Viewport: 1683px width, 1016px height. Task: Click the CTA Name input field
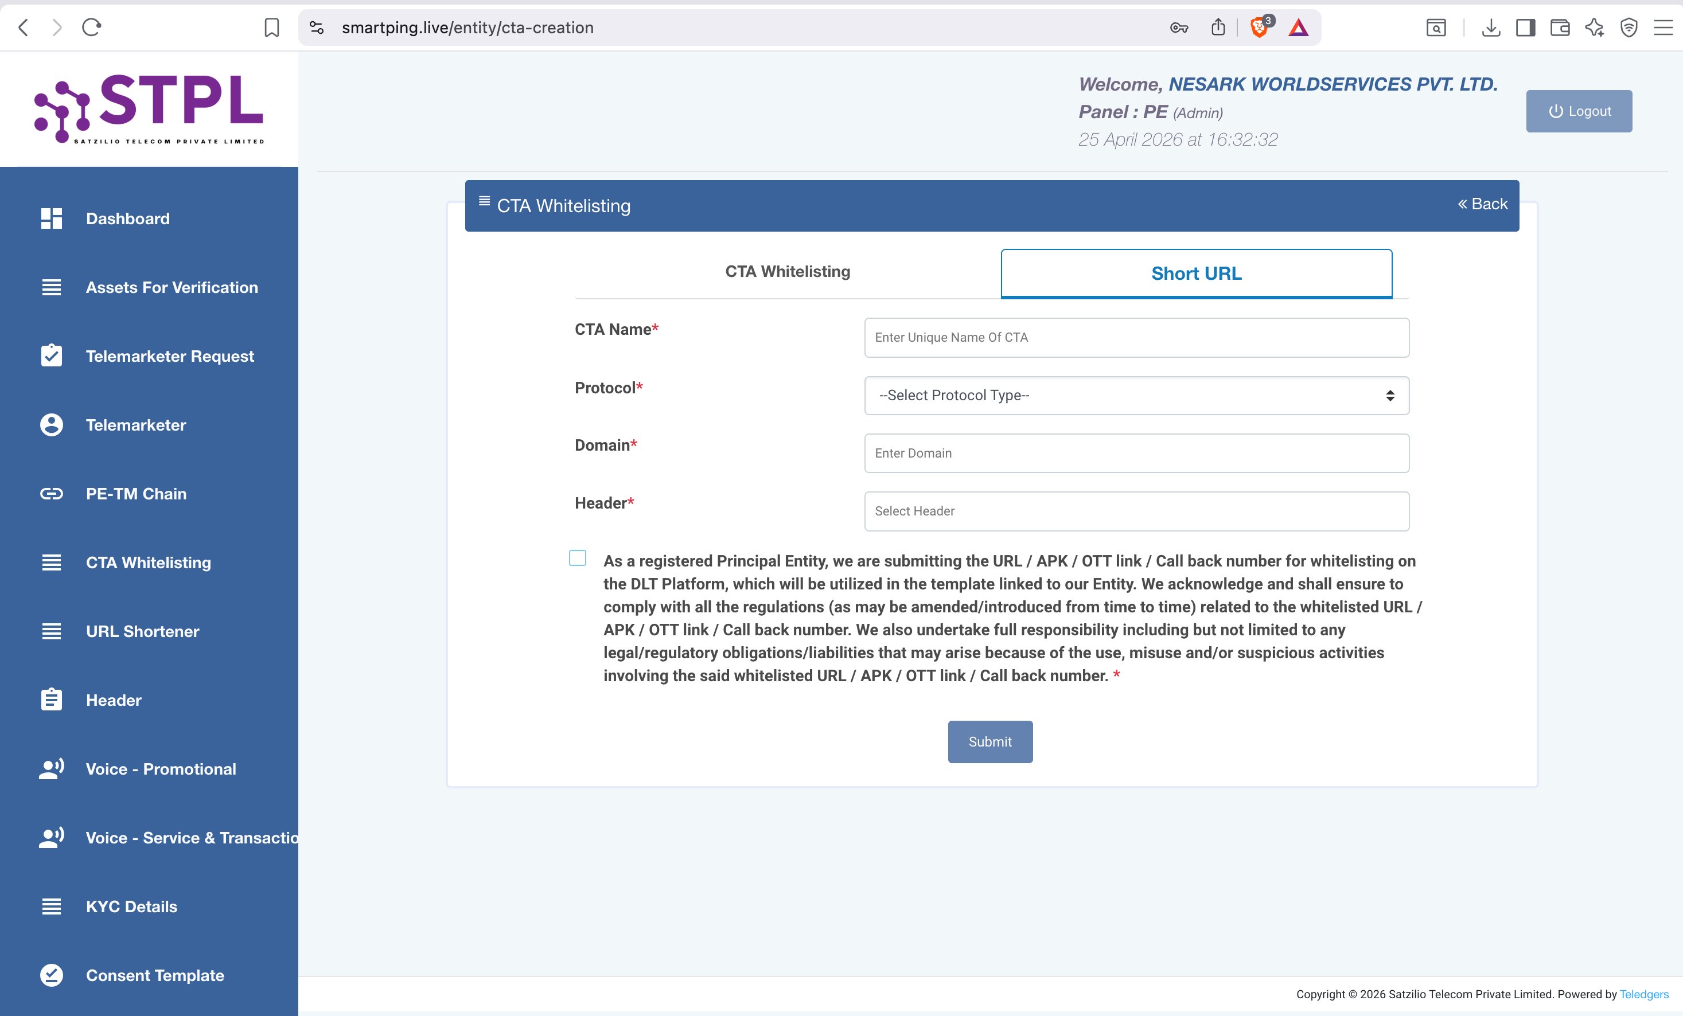1136,337
